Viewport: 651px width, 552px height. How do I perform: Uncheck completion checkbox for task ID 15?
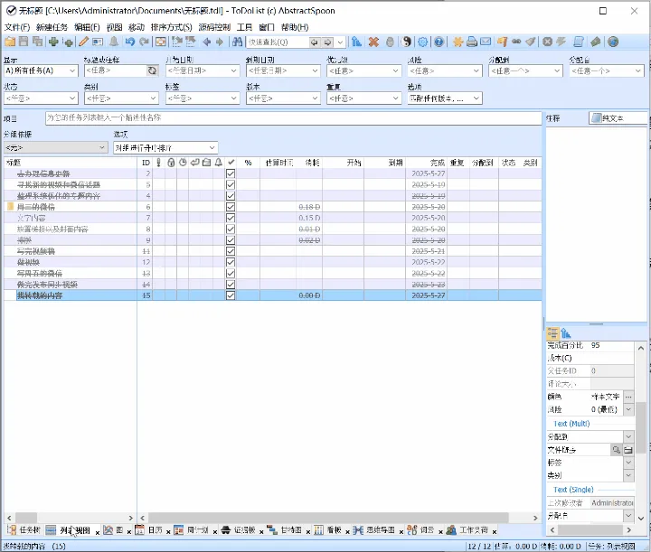[231, 295]
